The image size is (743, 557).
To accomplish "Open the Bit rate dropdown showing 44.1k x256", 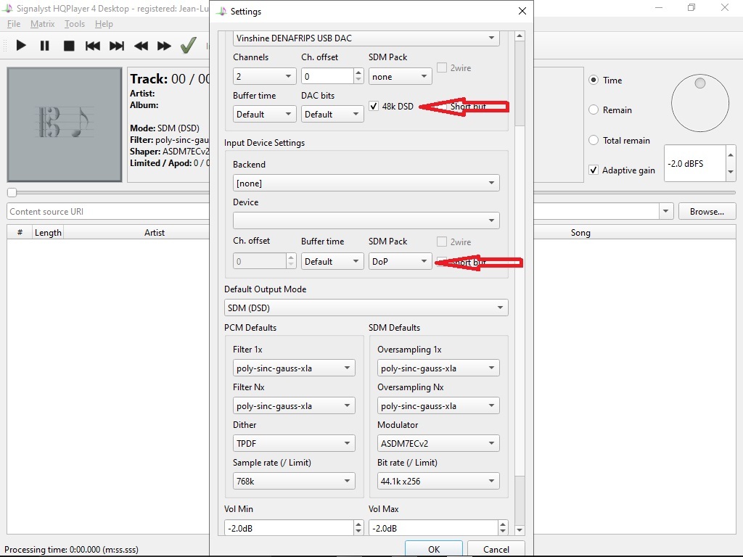I will tap(438, 482).
